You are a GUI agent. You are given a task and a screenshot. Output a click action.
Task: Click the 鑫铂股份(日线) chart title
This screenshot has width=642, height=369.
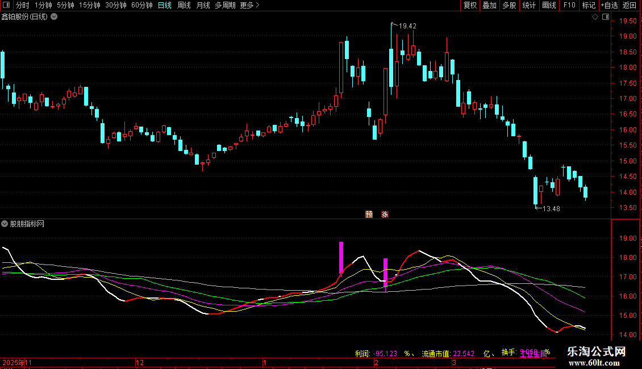pos(24,17)
